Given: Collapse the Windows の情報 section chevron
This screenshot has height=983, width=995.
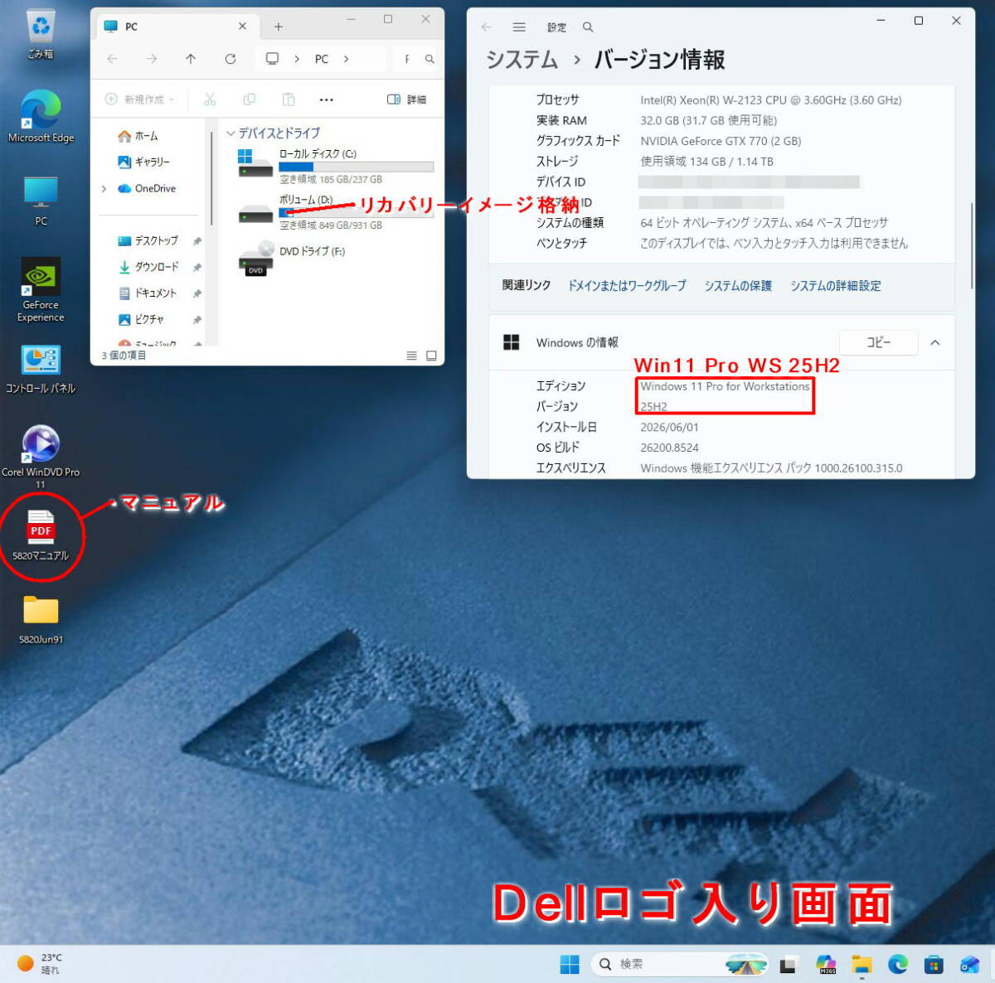Looking at the screenshot, I should (935, 342).
